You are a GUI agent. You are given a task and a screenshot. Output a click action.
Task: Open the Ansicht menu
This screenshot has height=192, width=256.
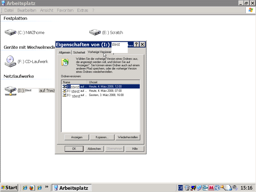point(46,10)
